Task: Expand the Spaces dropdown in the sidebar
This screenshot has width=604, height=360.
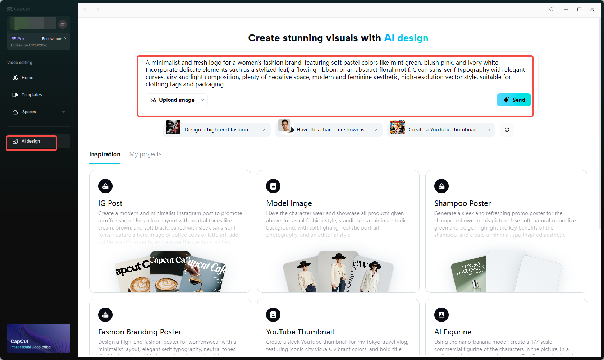Action: coord(63,112)
